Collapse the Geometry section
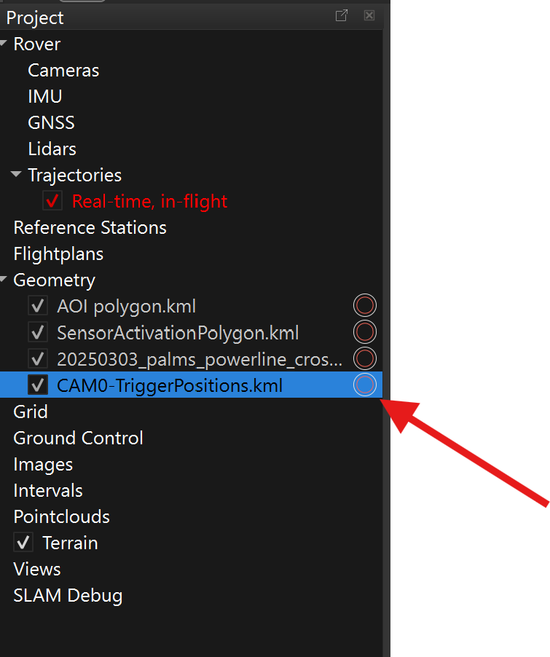 [x=4, y=280]
